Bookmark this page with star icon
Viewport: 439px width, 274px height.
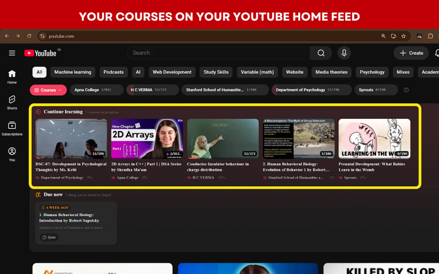(403, 36)
